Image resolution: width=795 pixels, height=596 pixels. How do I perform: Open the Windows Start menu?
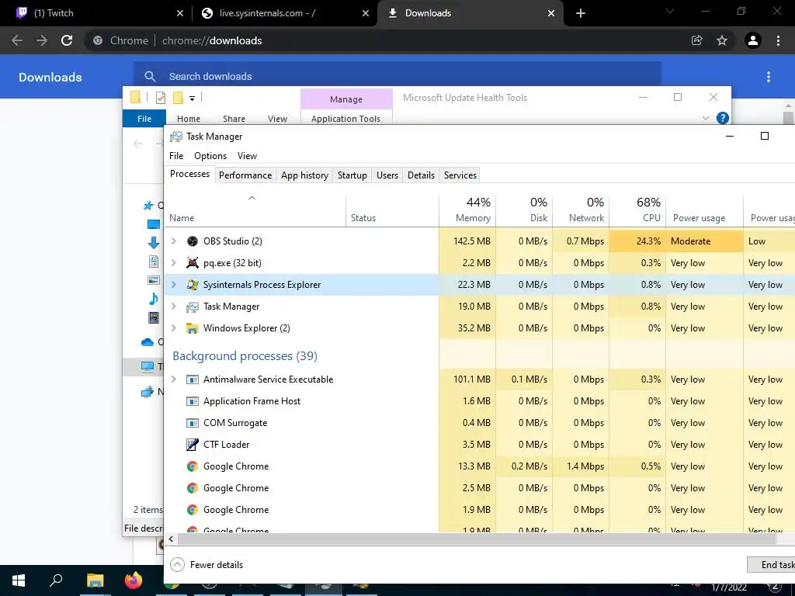click(19, 580)
